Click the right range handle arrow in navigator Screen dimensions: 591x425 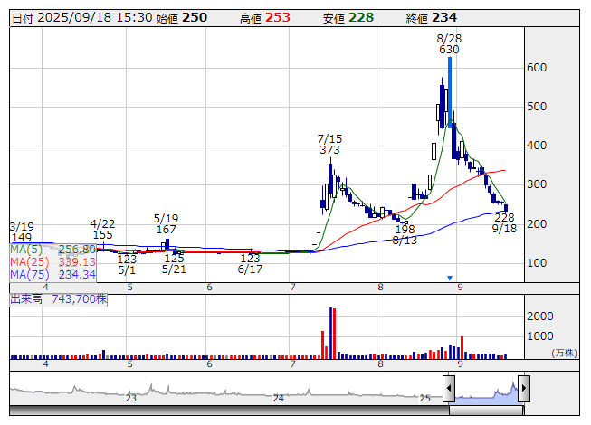pyautogui.click(x=523, y=390)
